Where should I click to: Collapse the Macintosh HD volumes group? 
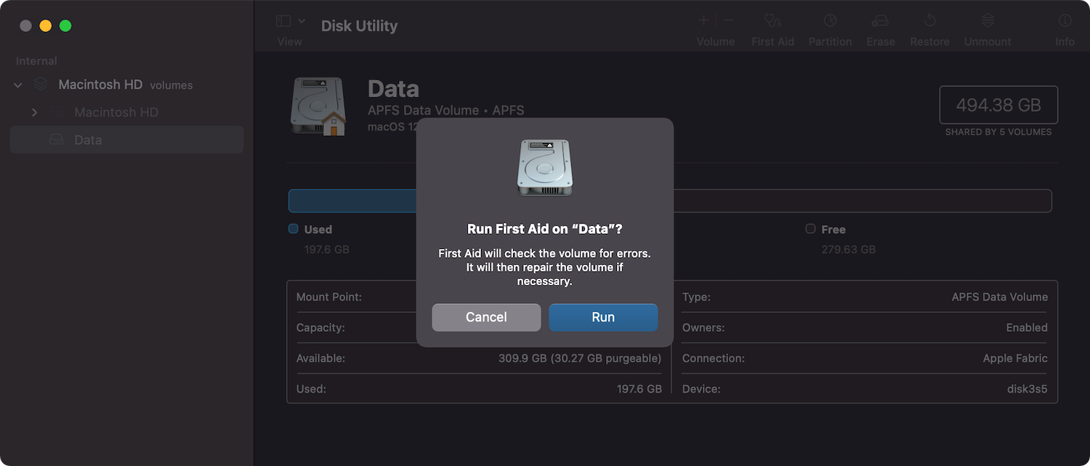click(x=17, y=84)
